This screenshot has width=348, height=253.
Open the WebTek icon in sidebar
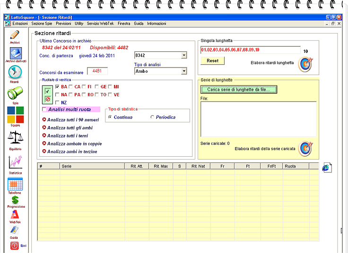point(15,214)
